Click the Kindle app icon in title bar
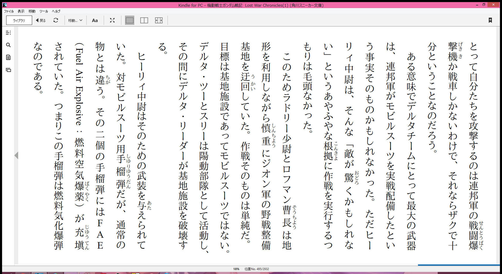502x274 pixels. (5, 5)
